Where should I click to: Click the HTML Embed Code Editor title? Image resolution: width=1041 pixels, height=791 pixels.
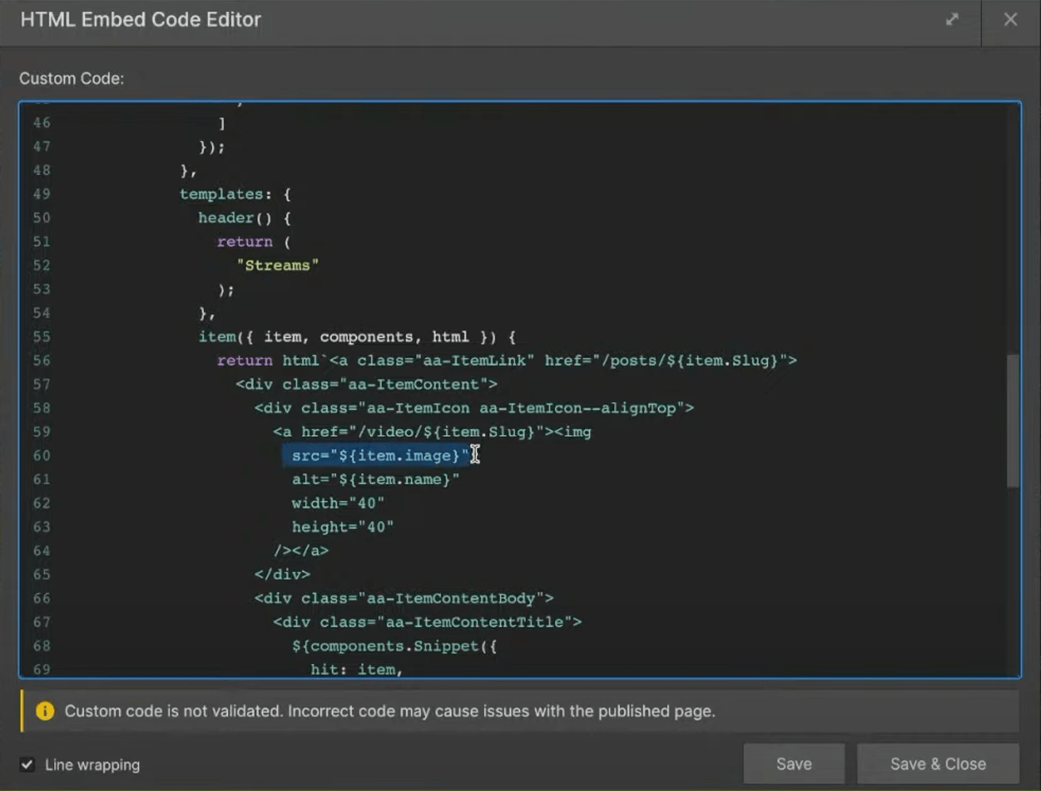(x=141, y=19)
